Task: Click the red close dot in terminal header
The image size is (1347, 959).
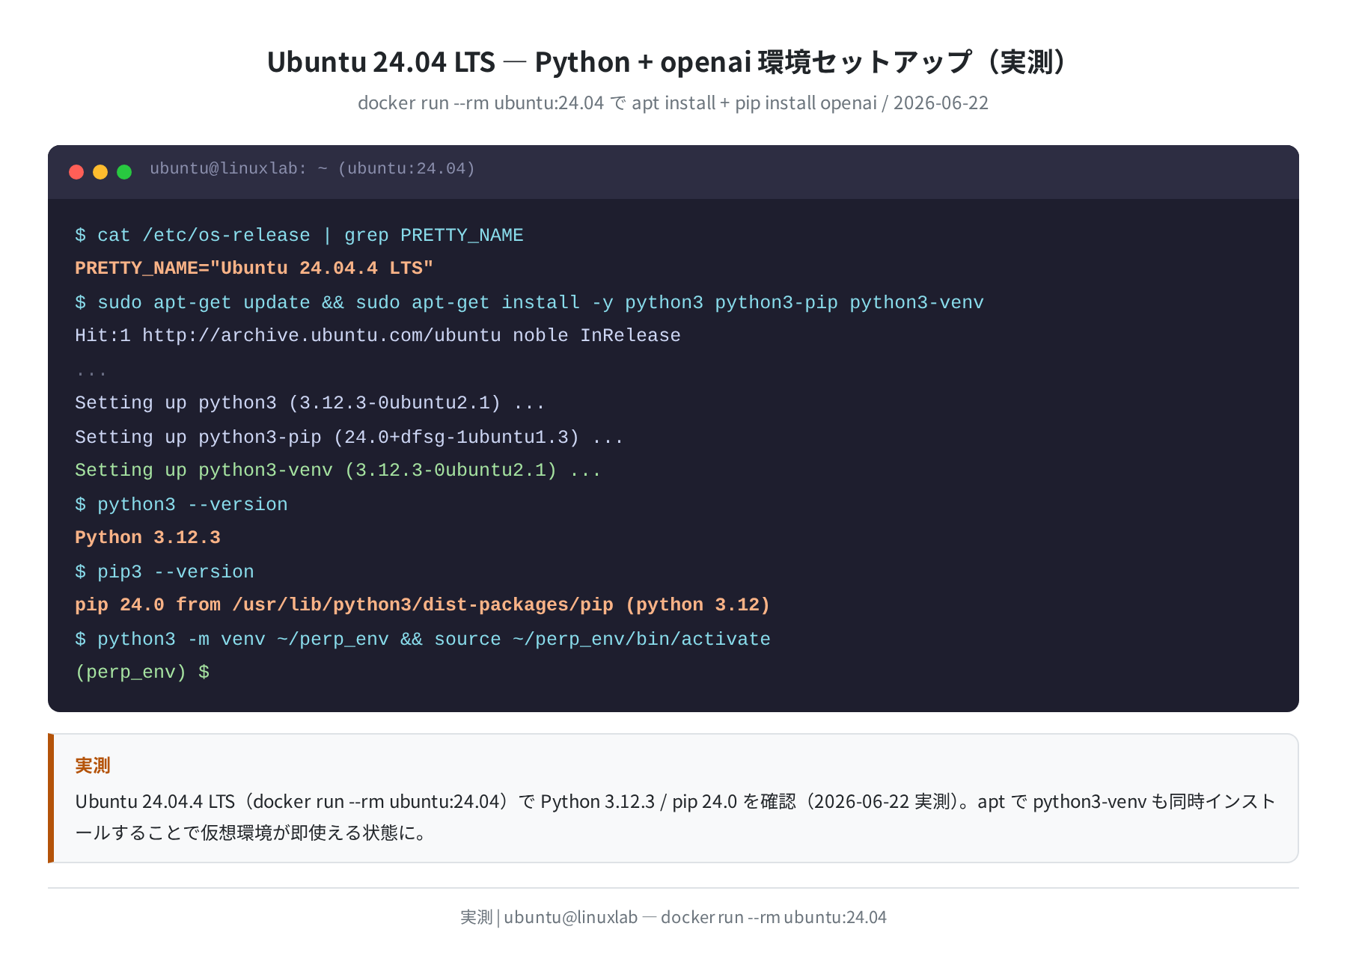Action: (x=76, y=172)
